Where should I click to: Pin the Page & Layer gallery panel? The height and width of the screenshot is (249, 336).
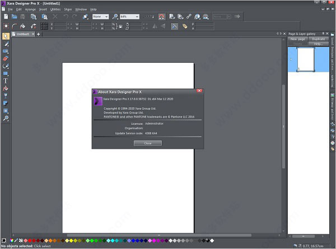tap(323, 34)
